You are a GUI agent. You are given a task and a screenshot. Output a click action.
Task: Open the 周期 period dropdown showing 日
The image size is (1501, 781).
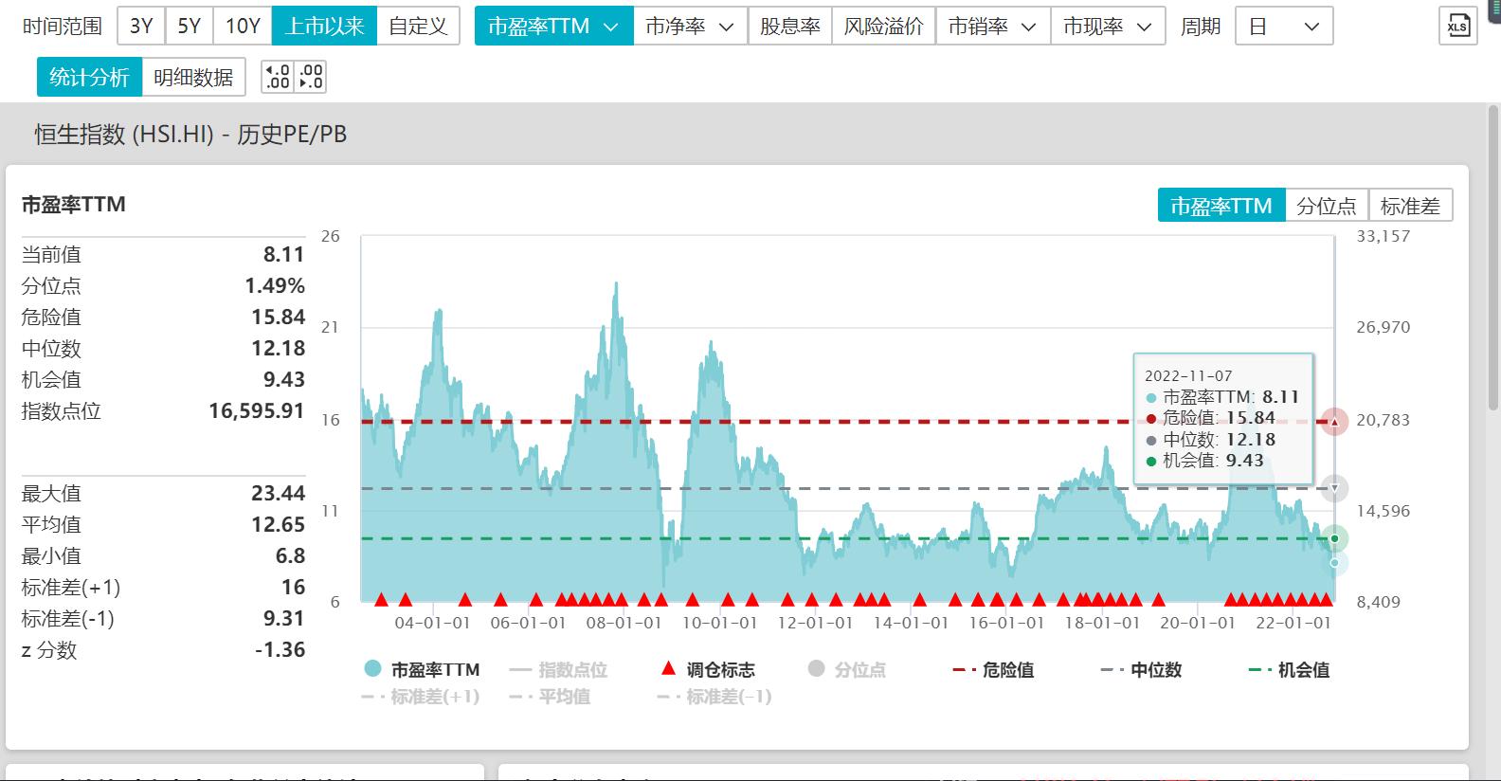pos(1284,26)
